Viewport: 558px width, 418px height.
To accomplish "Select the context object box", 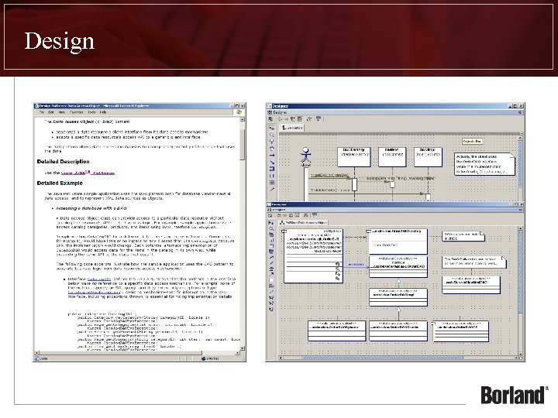I will pos(392,156).
